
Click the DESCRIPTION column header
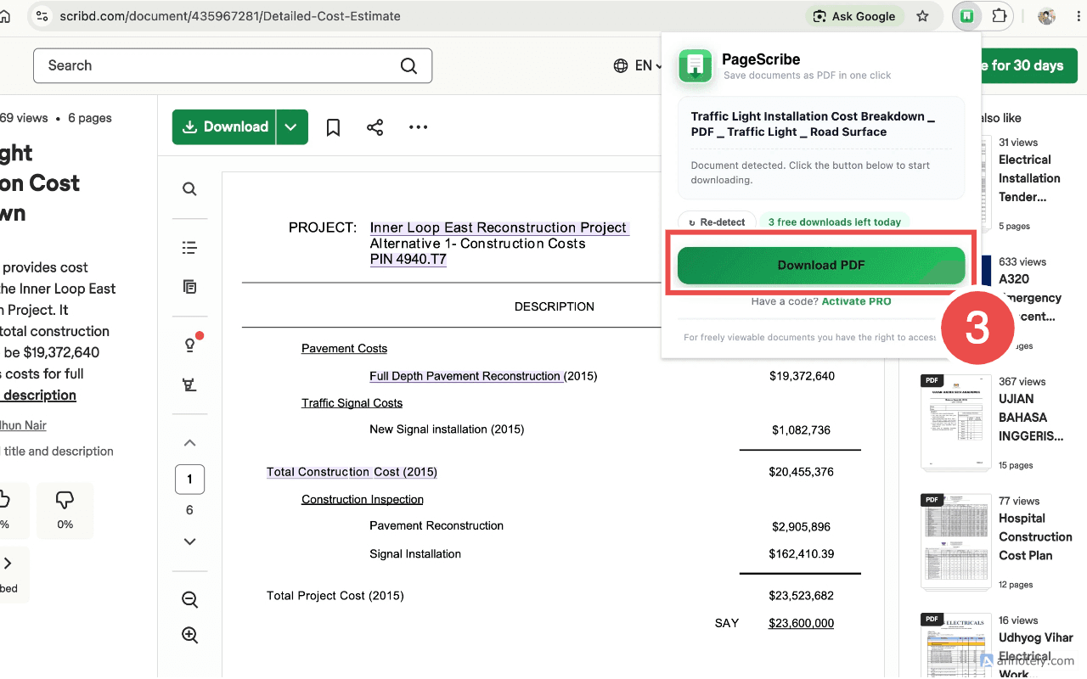(x=555, y=306)
